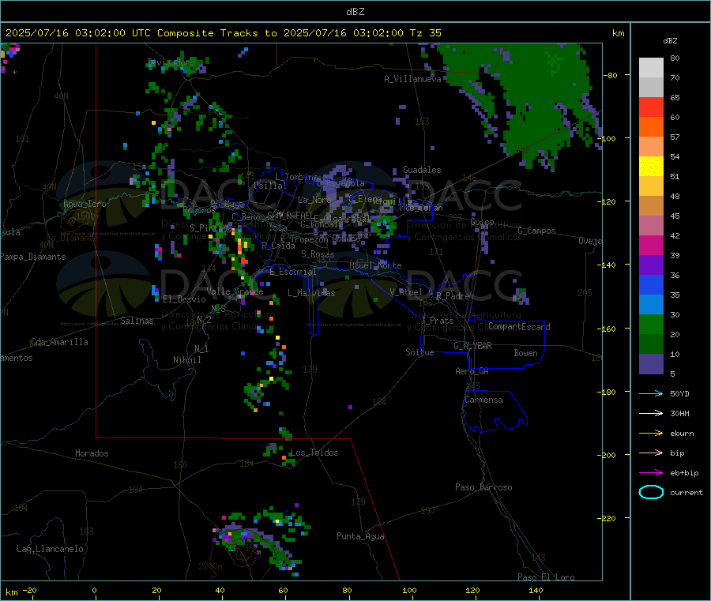711x601 pixels.
Task: Click the V_Atuel map label
Action: pos(406,292)
